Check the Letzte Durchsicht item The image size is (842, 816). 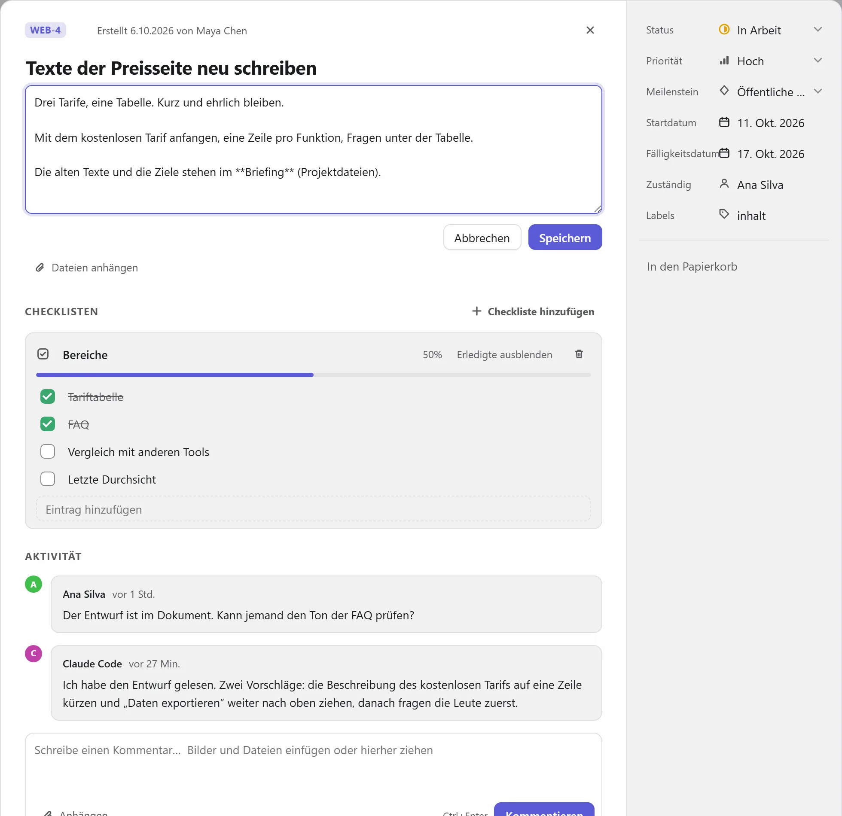tap(48, 479)
